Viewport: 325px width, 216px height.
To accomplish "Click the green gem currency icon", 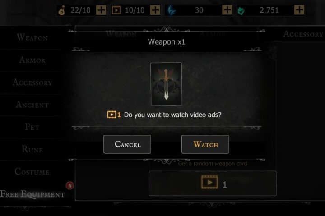I will click(241, 10).
